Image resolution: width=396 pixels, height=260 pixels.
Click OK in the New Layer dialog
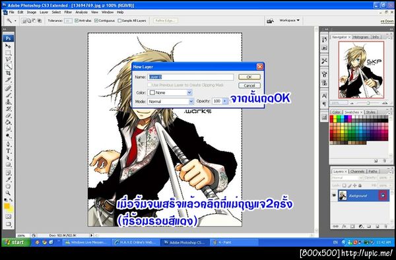coord(249,77)
